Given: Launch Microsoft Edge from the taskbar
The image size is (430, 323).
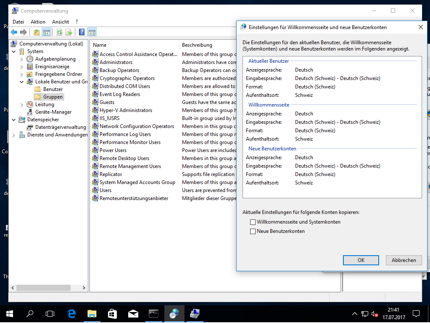Looking at the screenshot, I should (71, 314).
